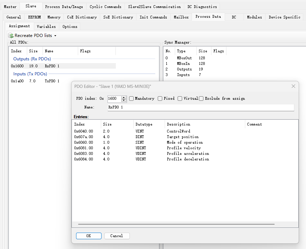Close the PDO Editor dialog
This screenshot has height=249, width=306.
[293, 86]
